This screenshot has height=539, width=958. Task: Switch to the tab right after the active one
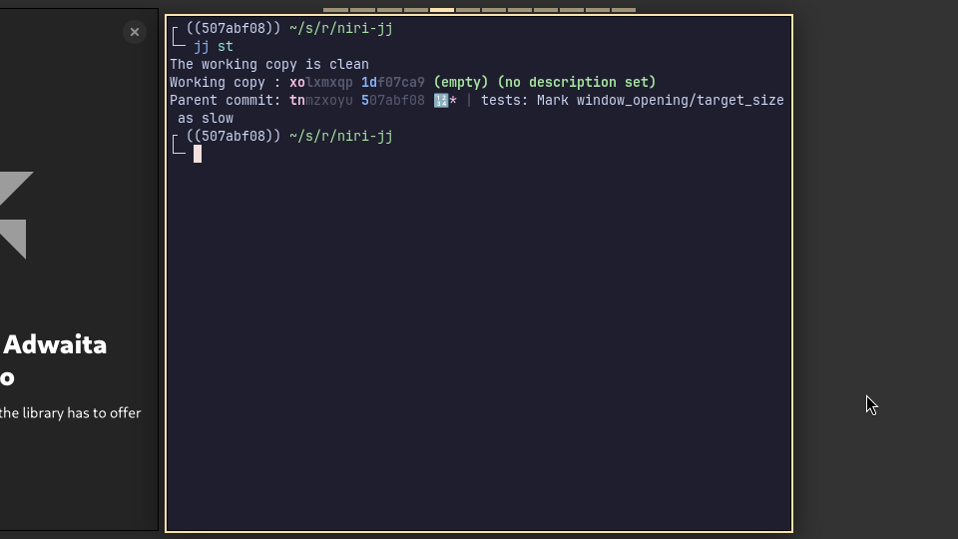click(x=468, y=10)
